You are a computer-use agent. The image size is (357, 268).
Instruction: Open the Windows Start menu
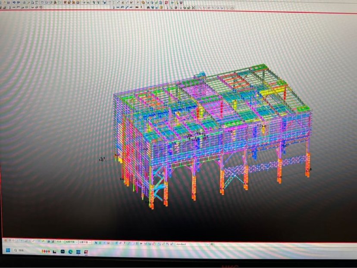8,250
